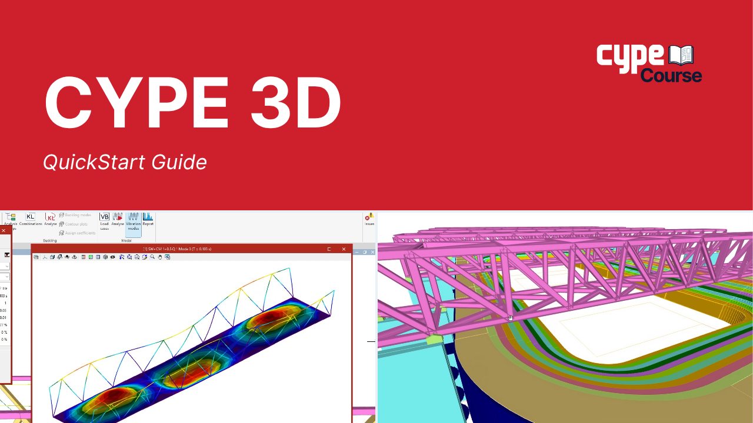This screenshot has width=753, height=423.
Task: Select the Buckling Analyse tool
Action: (51, 220)
